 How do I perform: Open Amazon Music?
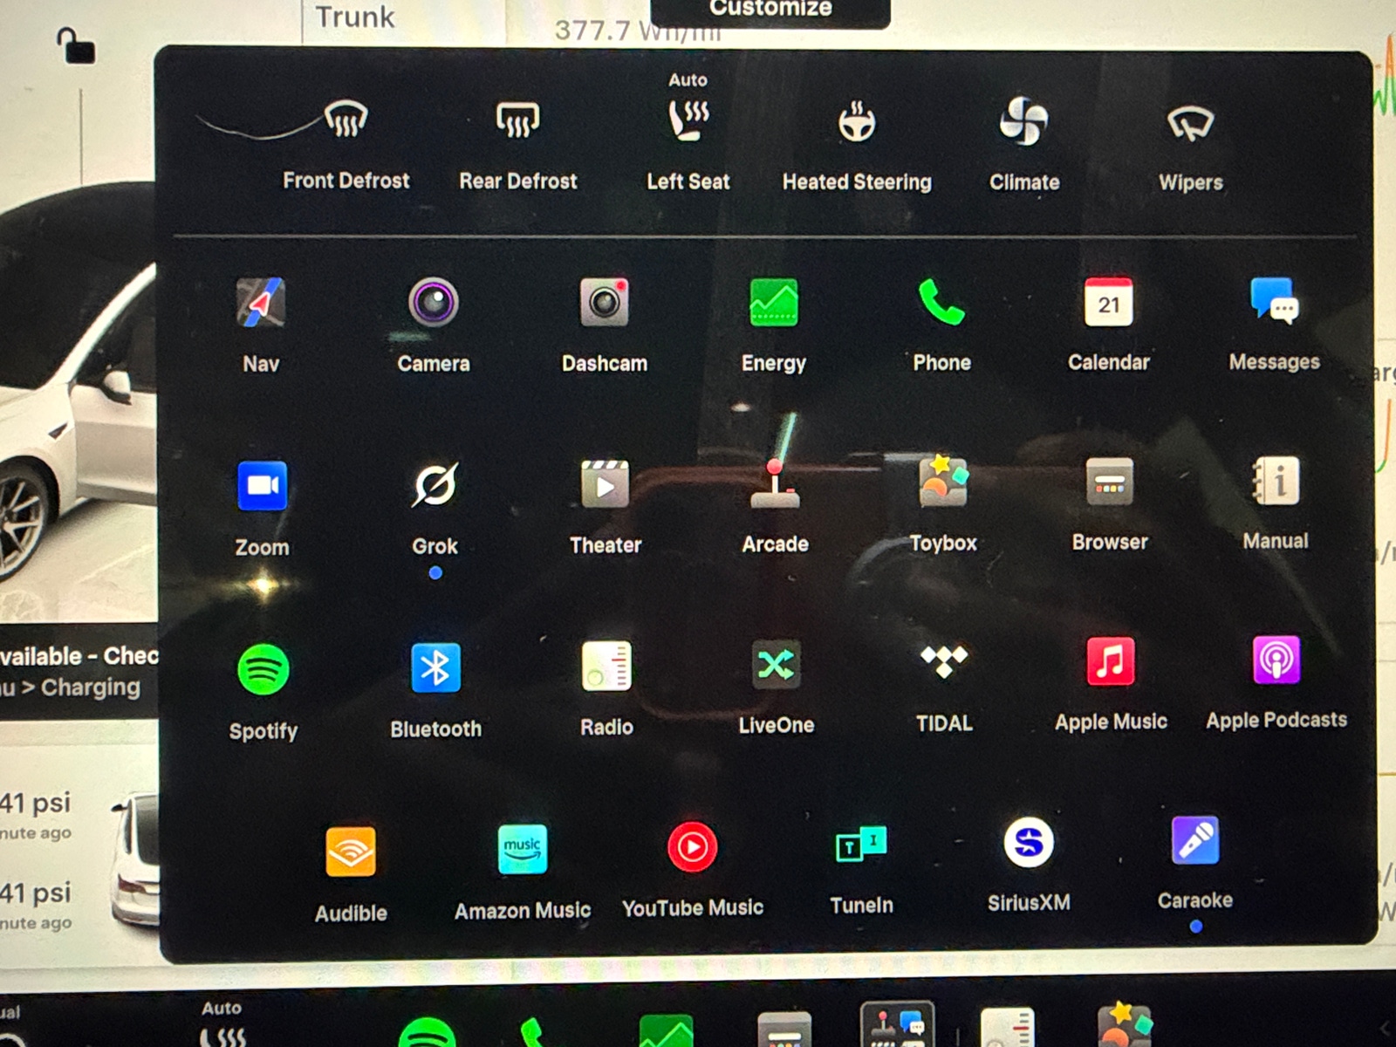point(523,849)
